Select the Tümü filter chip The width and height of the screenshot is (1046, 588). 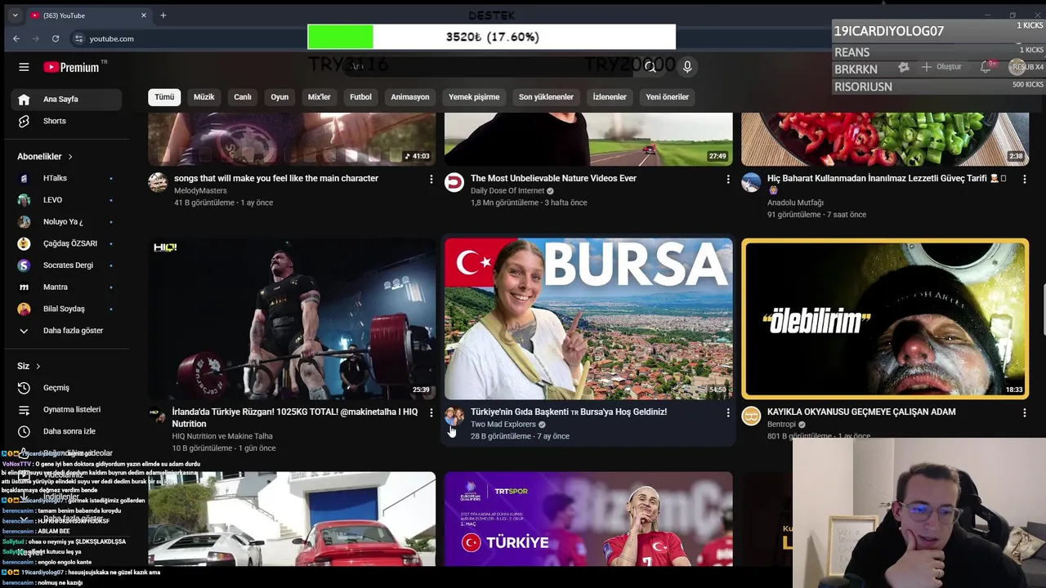[164, 96]
